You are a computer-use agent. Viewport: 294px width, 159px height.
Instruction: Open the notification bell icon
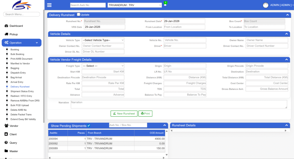point(165,5)
